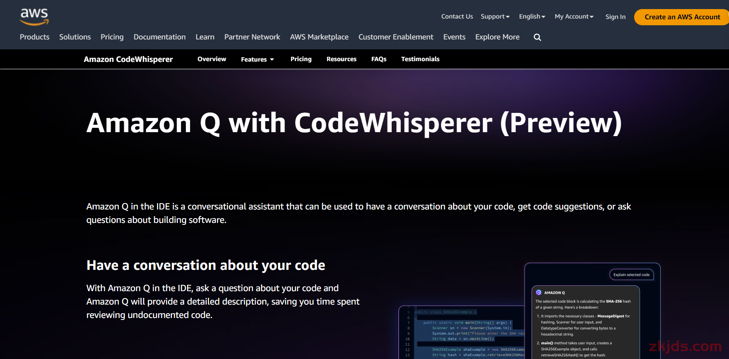The width and height of the screenshot is (729, 359).
Task: Click the Amazon CodeWhisperer product title
Action: 128,59
